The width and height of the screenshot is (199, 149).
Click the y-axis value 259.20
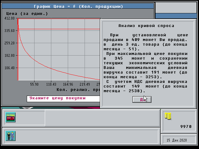coord(10,43)
